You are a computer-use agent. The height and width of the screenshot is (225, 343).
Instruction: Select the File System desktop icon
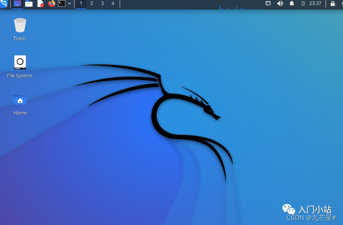[x=20, y=62]
